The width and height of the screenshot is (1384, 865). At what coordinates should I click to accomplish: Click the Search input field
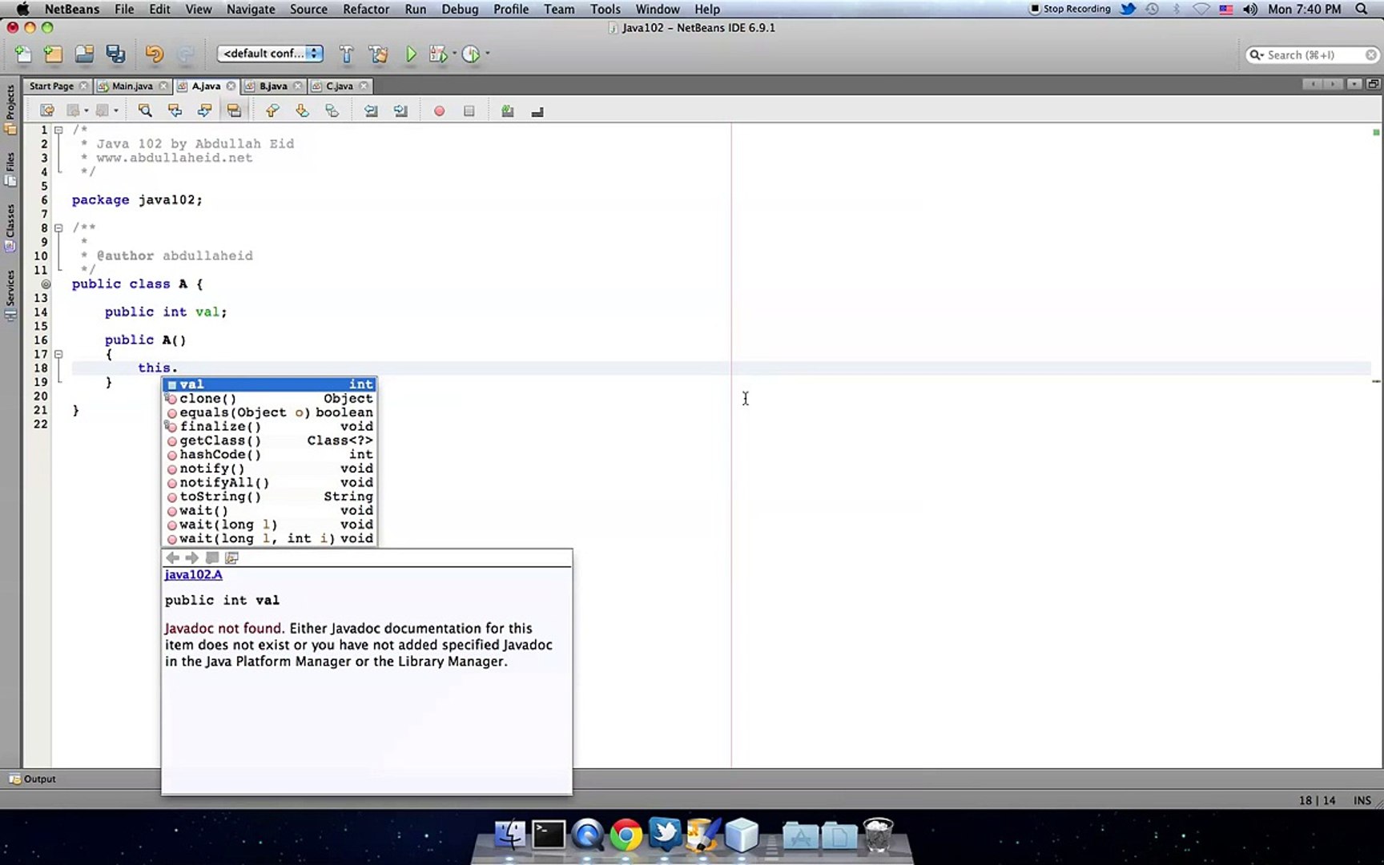point(1314,54)
